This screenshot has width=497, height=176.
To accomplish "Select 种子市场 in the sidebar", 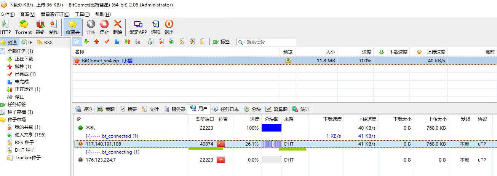I will point(17,120).
